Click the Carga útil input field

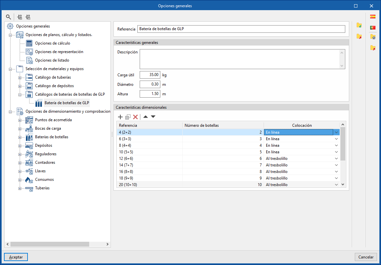pyautogui.click(x=150, y=75)
